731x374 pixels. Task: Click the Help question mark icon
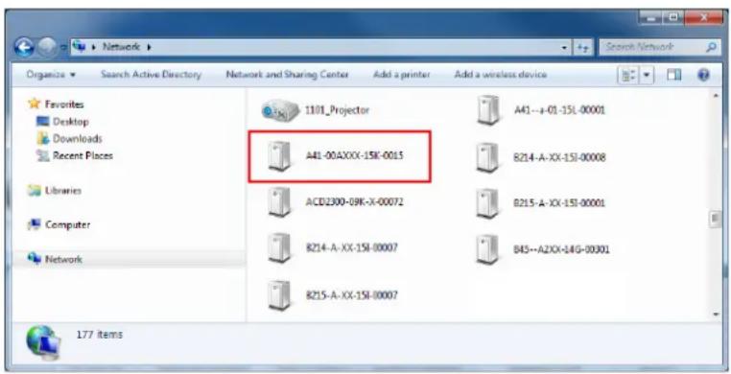coord(703,75)
